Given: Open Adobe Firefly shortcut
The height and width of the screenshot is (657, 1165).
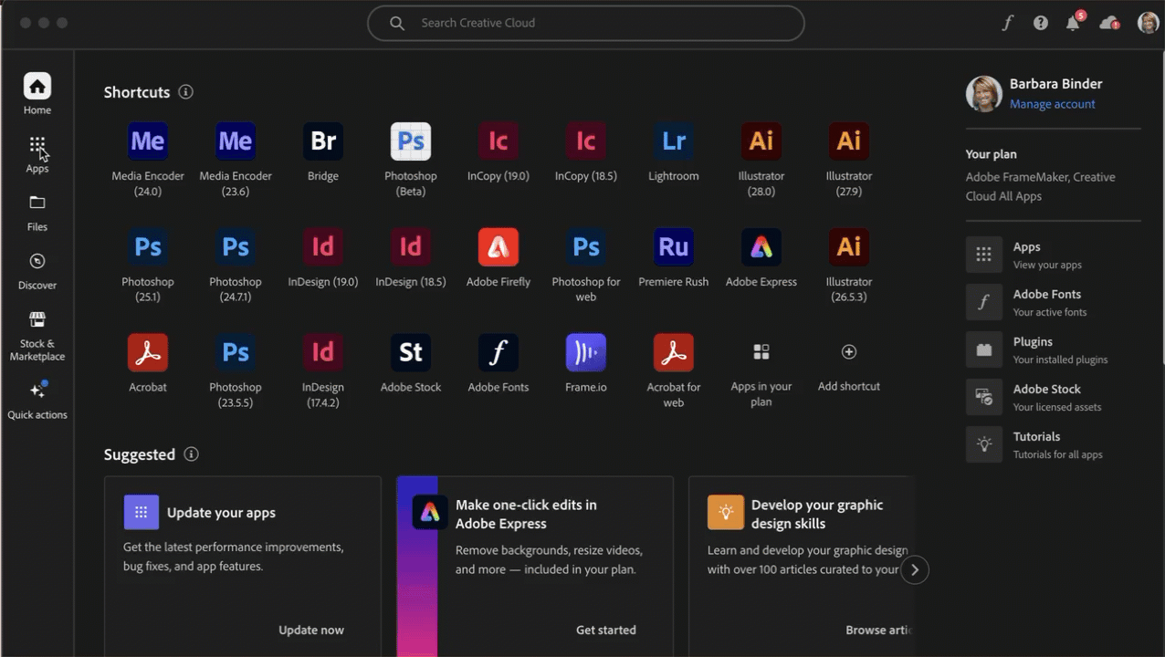Looking at the screenshot, I should pos(499,247).
